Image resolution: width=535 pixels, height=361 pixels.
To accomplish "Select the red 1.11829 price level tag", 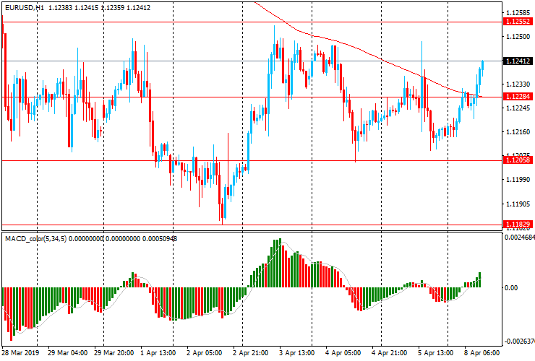I will coord(518,224).
